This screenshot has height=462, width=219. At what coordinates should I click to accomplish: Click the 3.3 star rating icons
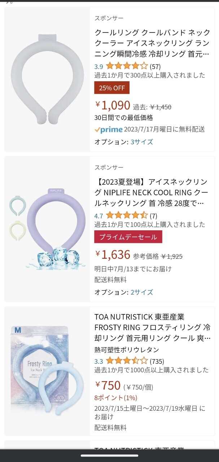(127, 361)
